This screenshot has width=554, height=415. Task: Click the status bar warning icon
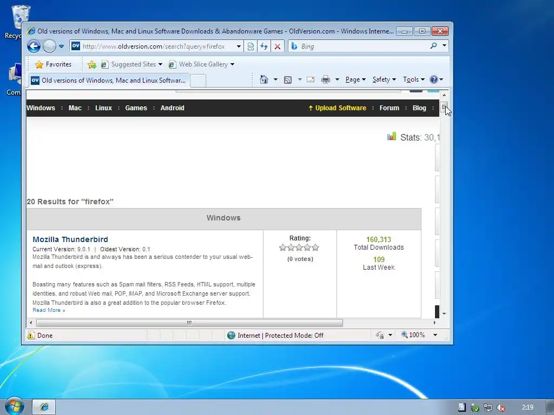pos(31,335)
